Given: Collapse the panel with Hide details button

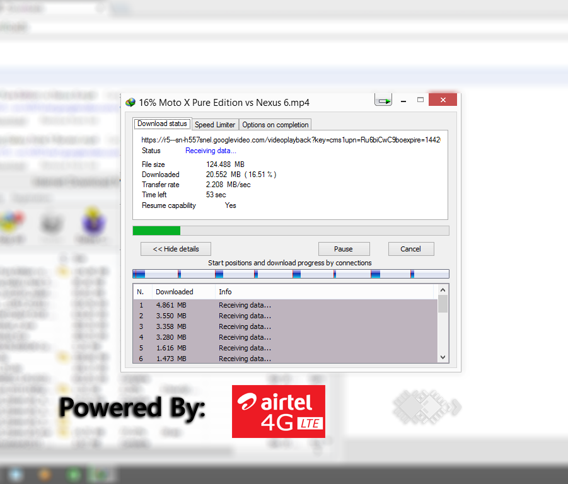Looking at the screenshot, I should point(176,249).
